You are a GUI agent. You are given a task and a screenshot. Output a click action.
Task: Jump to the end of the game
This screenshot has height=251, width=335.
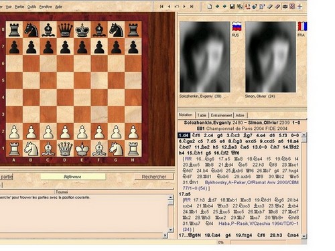pyautogui.click(x=192, y=7)
